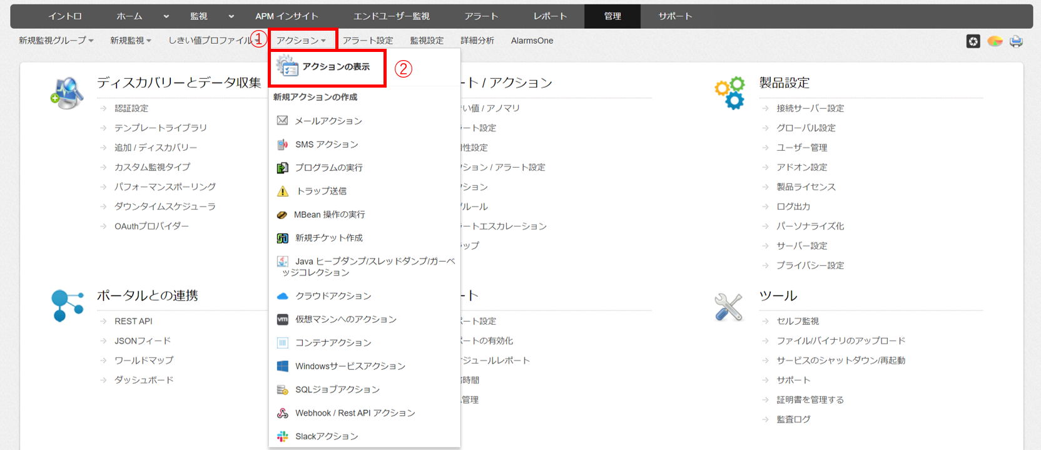Image resolution: width=1041 pixels, height=450 pixels.
Task: Collapse the アクション dropdown menu
Action: 302,41
